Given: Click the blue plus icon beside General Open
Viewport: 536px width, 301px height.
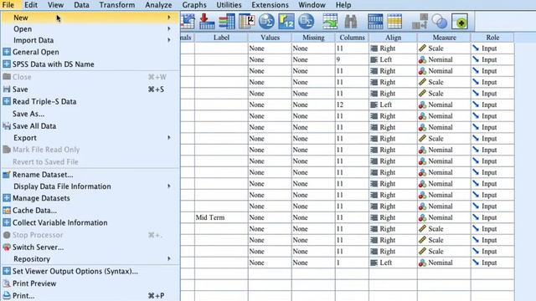Looking at the screenshot, I should [7, 52].
